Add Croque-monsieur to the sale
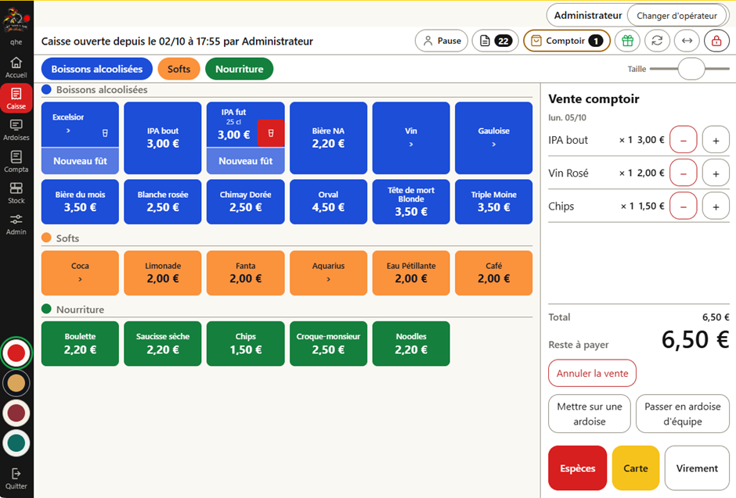This screenshot has width=736, height=498. (328, 343)
